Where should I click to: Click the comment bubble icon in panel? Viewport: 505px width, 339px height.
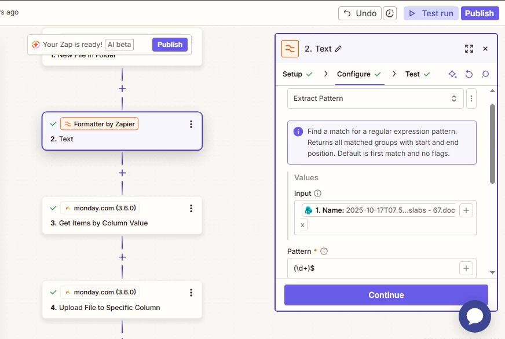(x=485, y=74)
